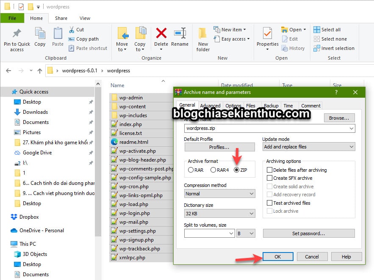Click the Copy path icon
374x280 pixels.
point(71,39)
